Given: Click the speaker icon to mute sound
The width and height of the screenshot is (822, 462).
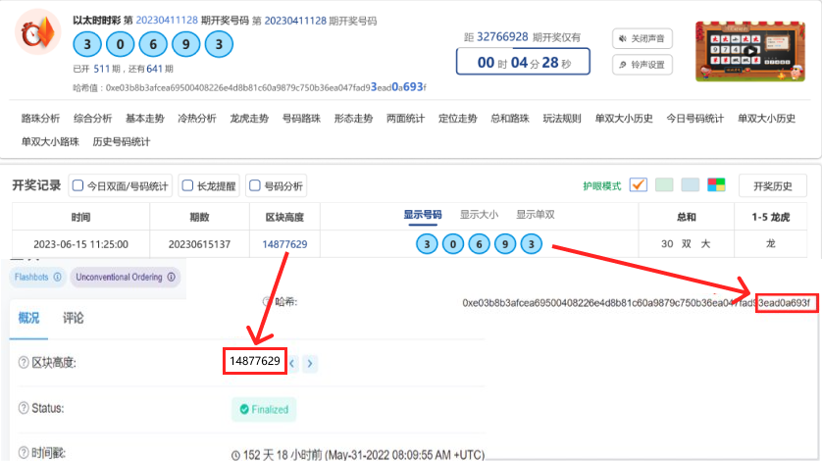Looking at the screenshot, I should pyautogui.click(x=623, y=38).
